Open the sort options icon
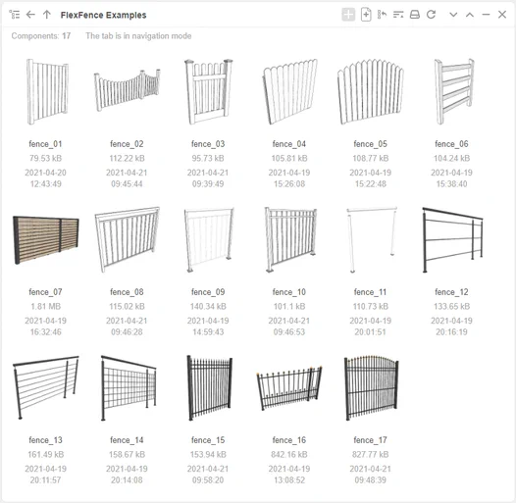Viewport: 516px width, 503px height. (x=398, y=15)
